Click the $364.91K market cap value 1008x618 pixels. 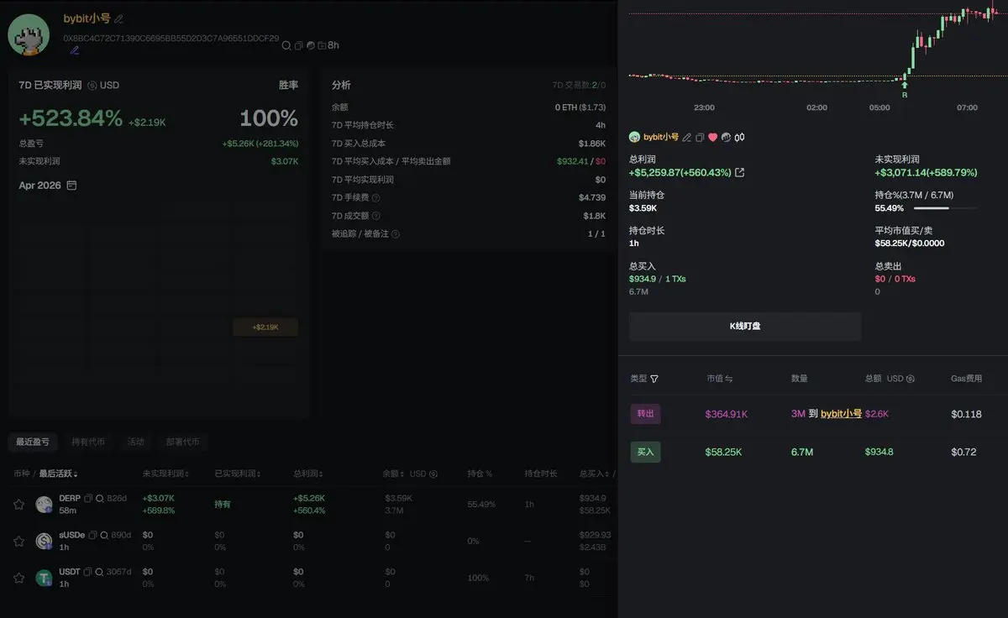click(x=727, y=414)
